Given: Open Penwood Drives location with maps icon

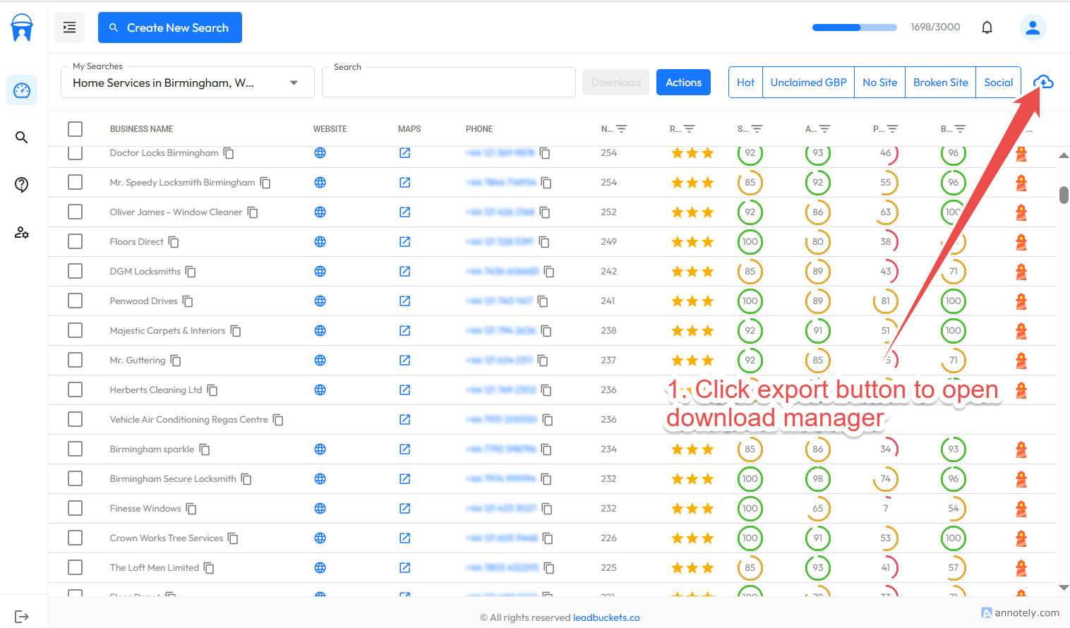Looking at the screenshot, I should click(404, 301).
